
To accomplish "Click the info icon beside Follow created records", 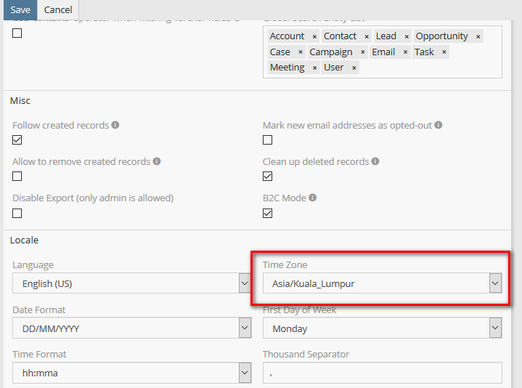I will (115, 125).
